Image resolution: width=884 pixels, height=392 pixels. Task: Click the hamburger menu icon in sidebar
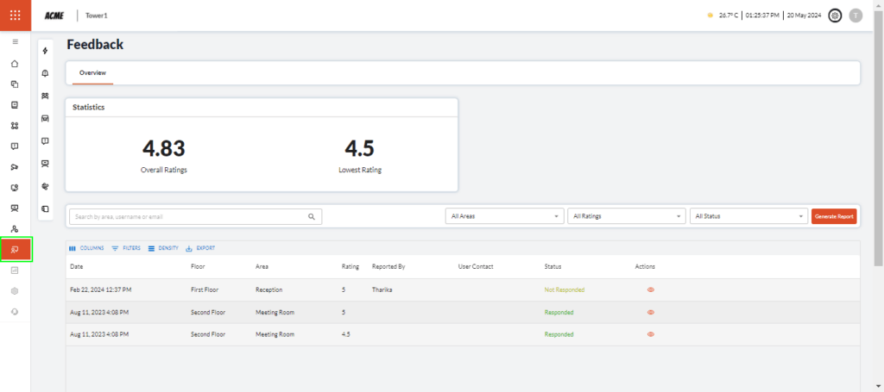(x=15, y=41)
